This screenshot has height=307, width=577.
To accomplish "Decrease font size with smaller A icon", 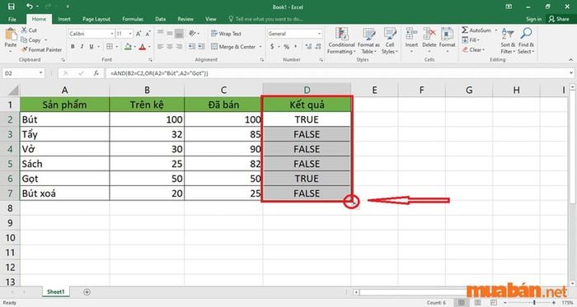I will click(148, 34).
